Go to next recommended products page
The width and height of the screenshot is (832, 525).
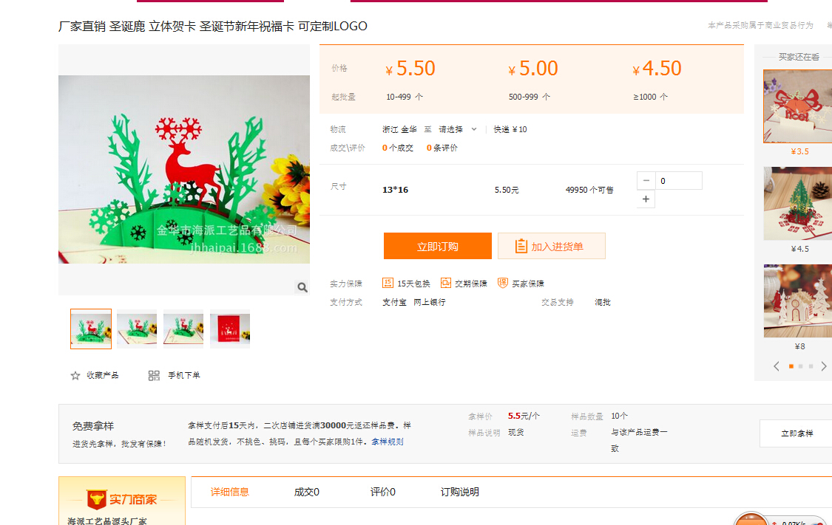tap(824, 366)
